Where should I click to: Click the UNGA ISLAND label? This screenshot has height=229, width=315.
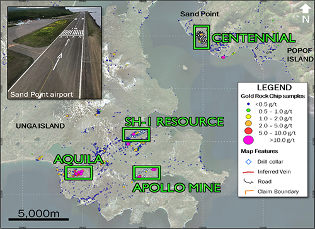40,126
